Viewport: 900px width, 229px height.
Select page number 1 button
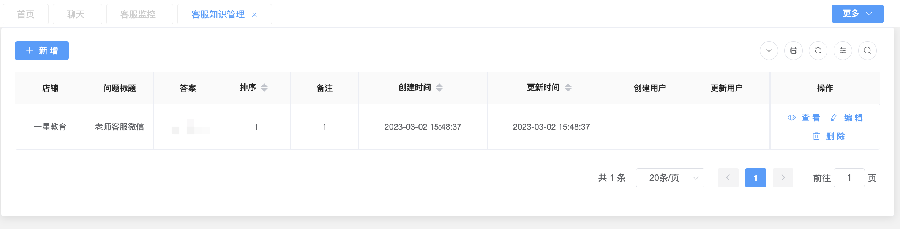pyautogui.click(x=755, y=178)
